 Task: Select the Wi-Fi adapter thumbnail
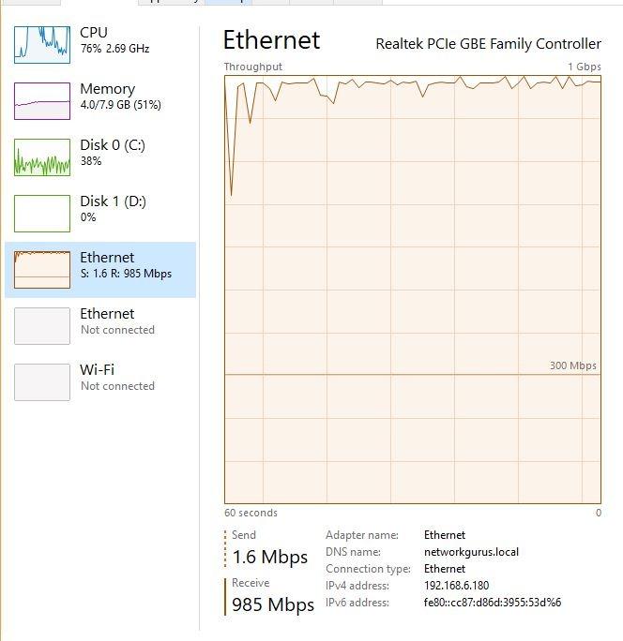[x=42, y=382]
